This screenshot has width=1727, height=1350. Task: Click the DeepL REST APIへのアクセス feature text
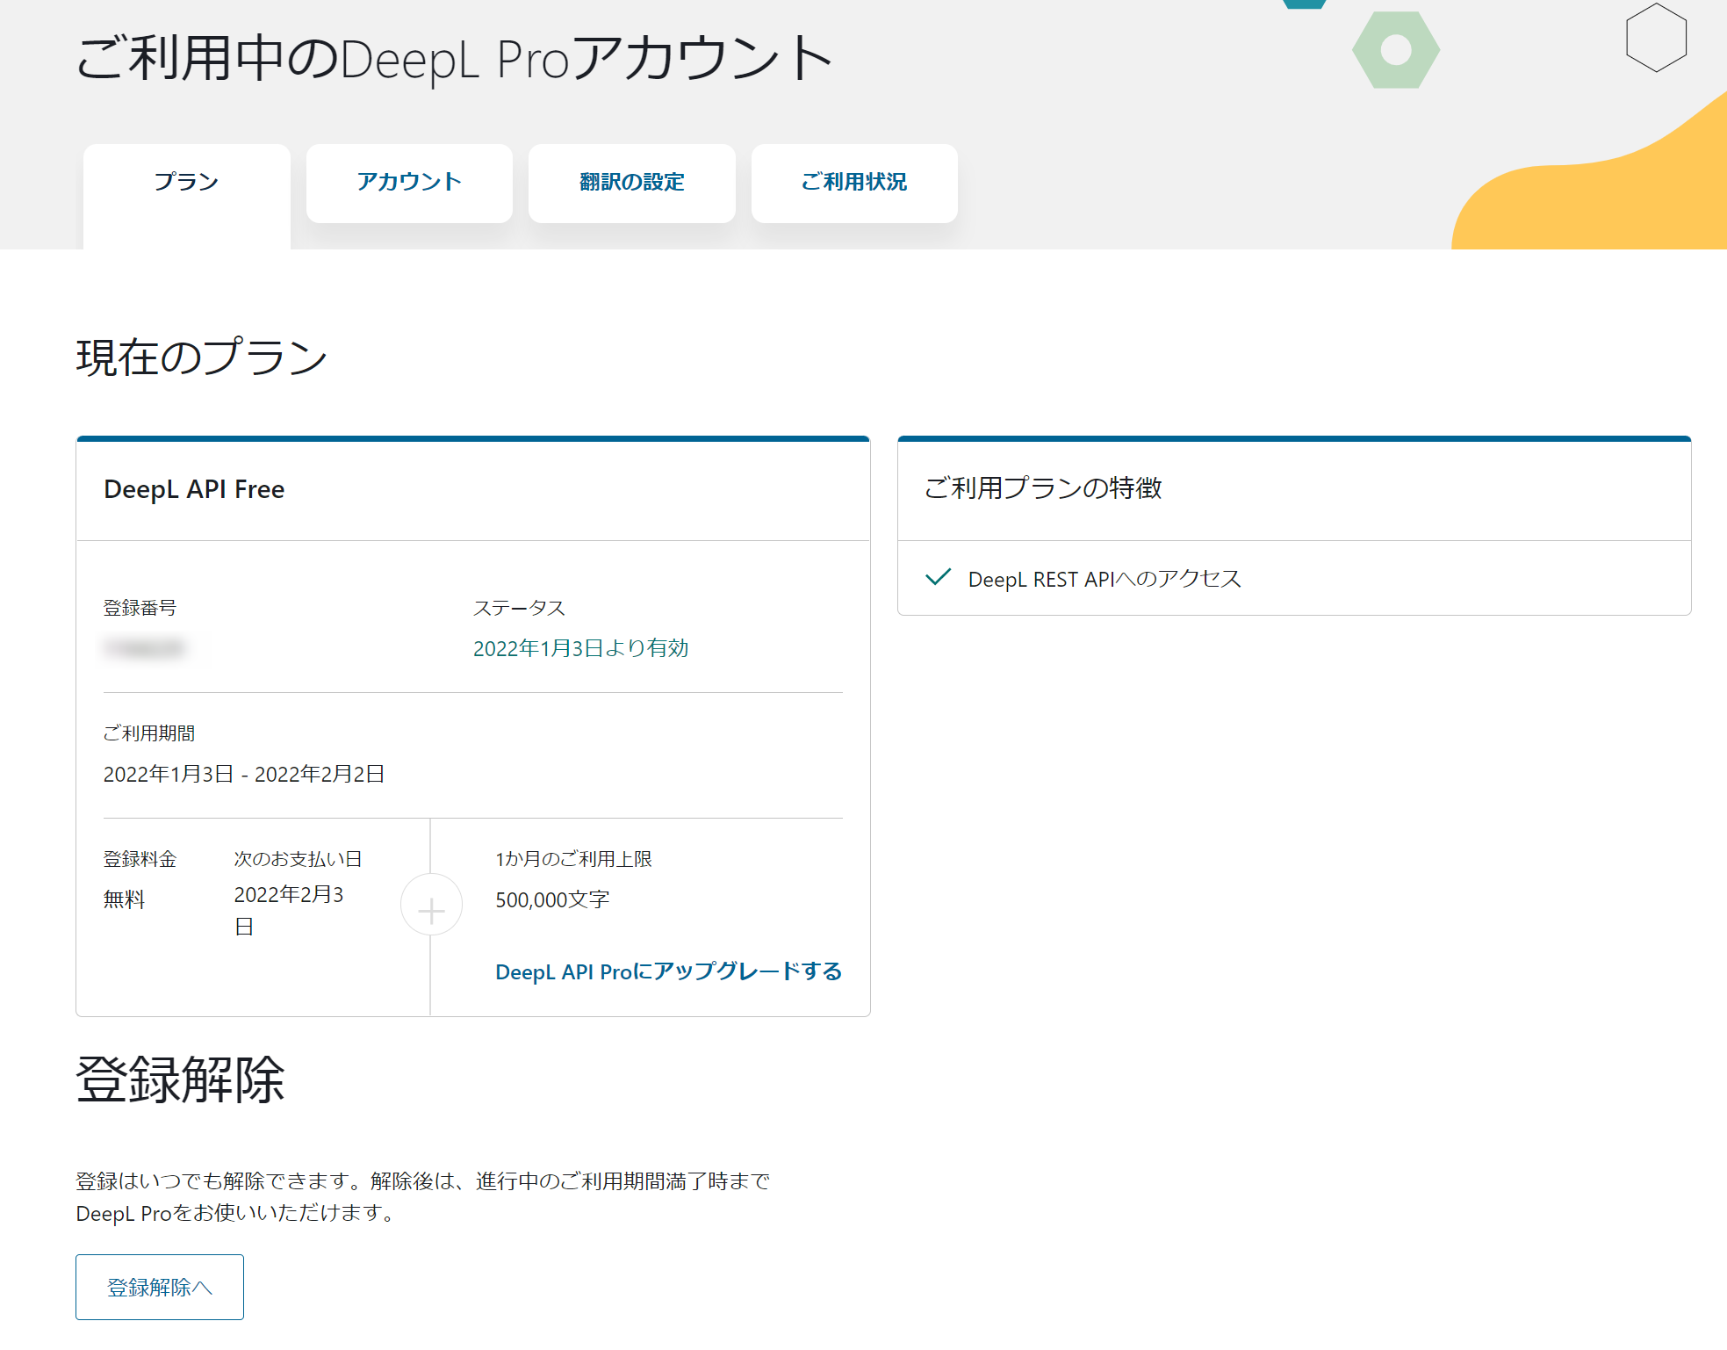(x=1105, y=579)
